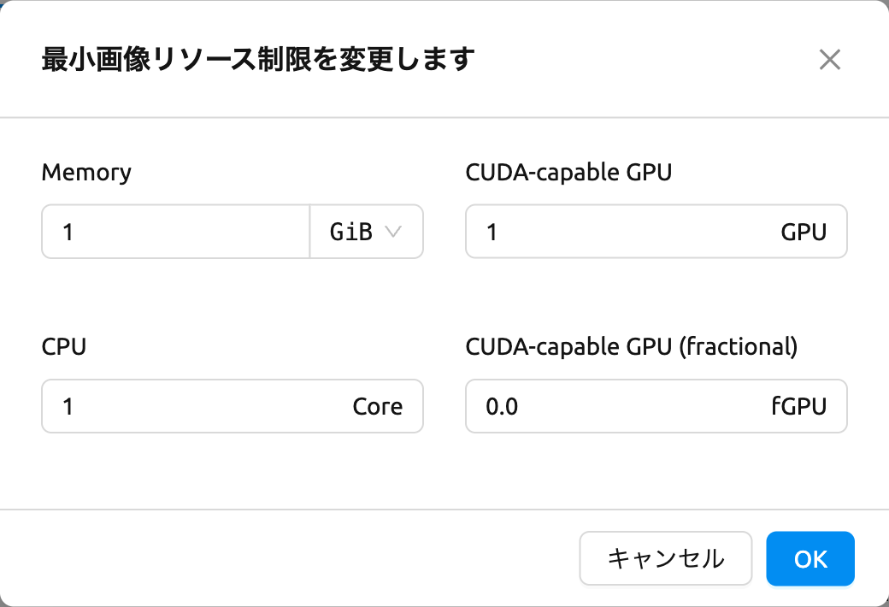Focus the CPU core count field
This screenshot has height=607, width=889.
[233, 406]
